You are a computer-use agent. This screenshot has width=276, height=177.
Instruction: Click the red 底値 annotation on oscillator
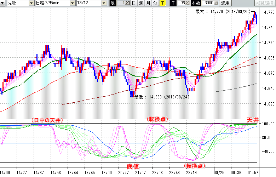coord(133,166)
